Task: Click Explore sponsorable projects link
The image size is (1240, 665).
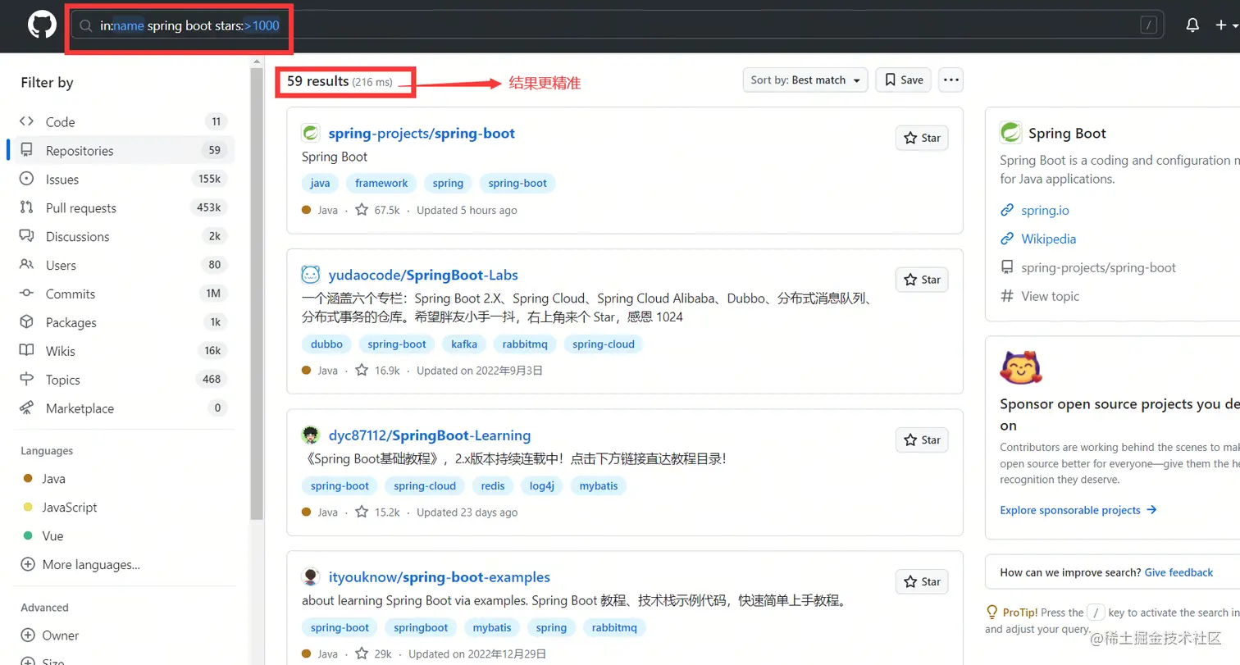Action: (1078, 510)
